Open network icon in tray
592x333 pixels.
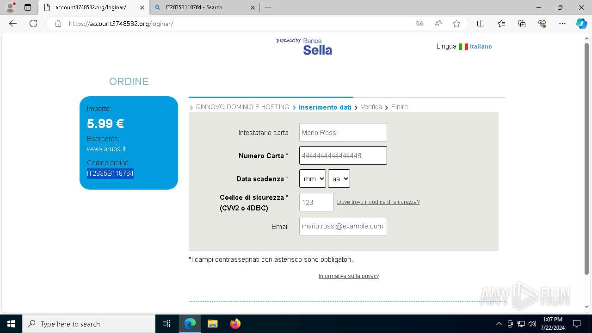point(521,324)
